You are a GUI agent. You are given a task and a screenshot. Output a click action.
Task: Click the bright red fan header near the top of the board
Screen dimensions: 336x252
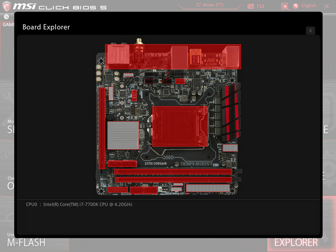(x=180, y=81)
